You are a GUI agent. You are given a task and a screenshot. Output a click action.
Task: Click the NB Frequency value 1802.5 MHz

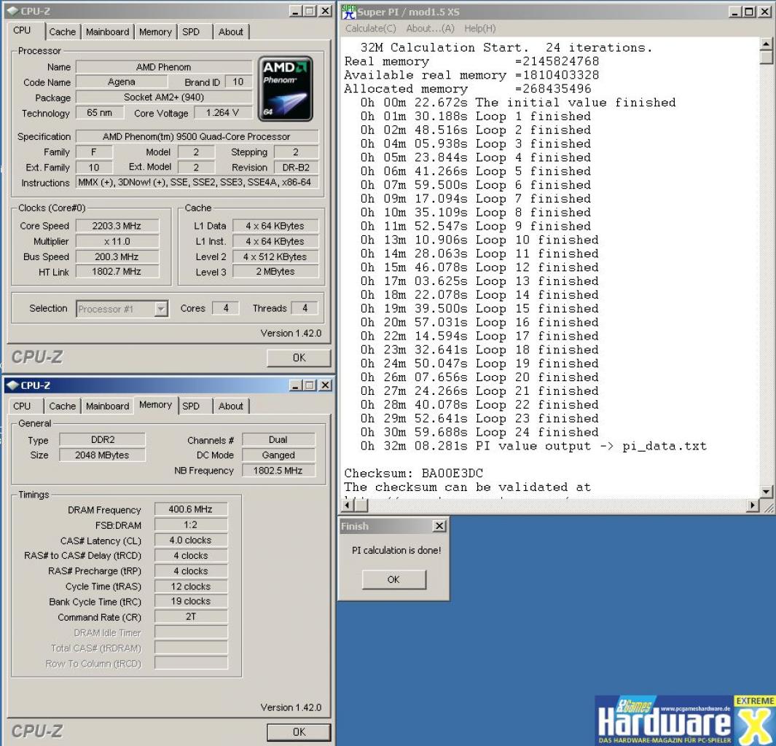pos(278,471)
